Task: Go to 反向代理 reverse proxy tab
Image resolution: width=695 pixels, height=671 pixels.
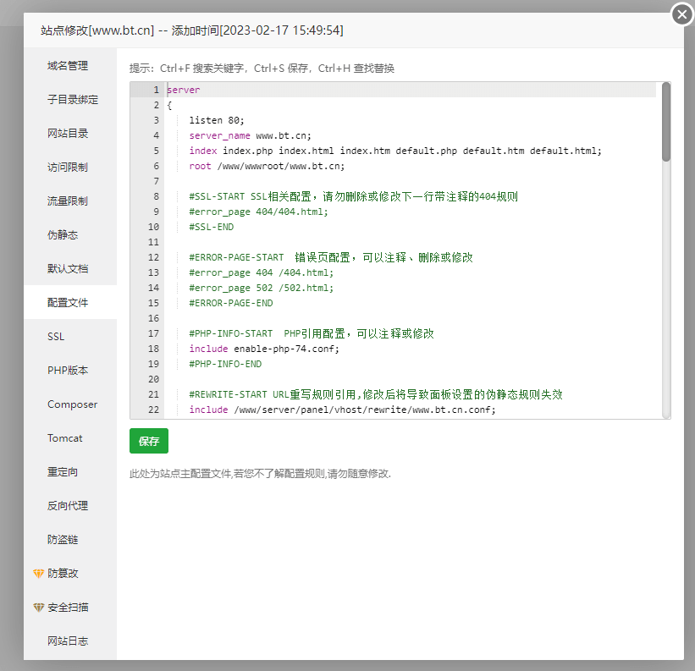Action: [x=68, y=506]
